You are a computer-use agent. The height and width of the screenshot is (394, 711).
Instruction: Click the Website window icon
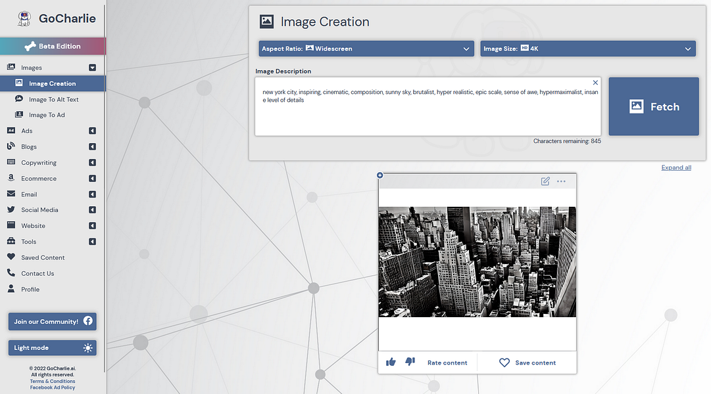click(11, 225)
